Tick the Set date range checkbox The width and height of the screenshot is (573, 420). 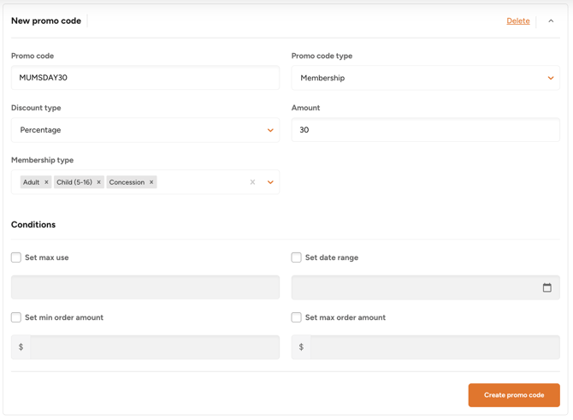click(x=297, y=257)
